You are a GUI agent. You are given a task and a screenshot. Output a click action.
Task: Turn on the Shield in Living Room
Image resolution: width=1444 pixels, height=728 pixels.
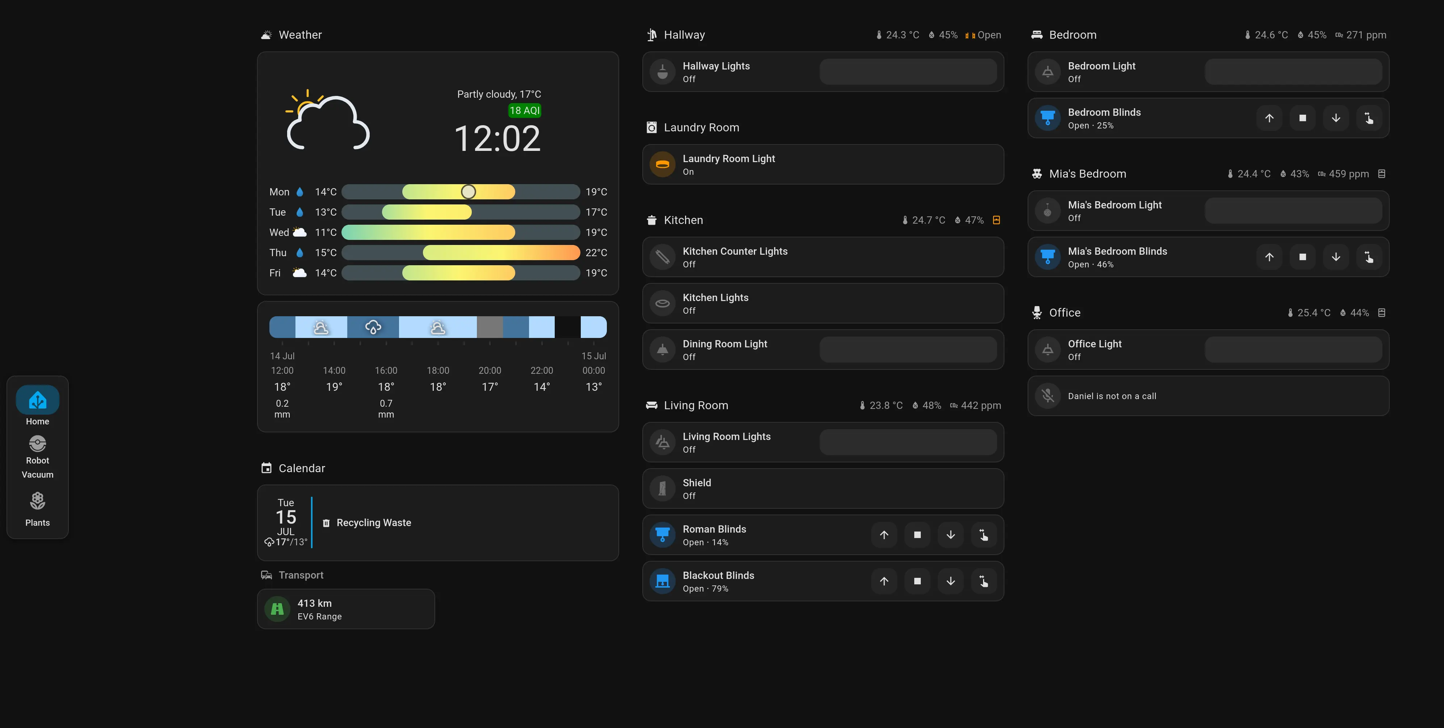(x=663, y=488)
